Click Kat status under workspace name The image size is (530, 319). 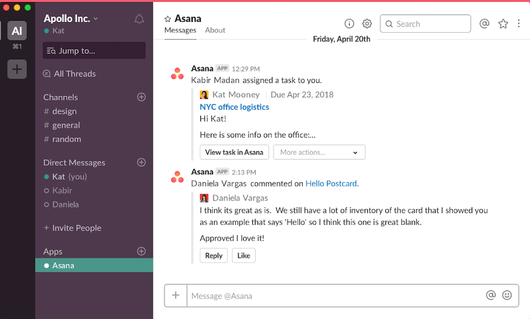coord(55,31)
